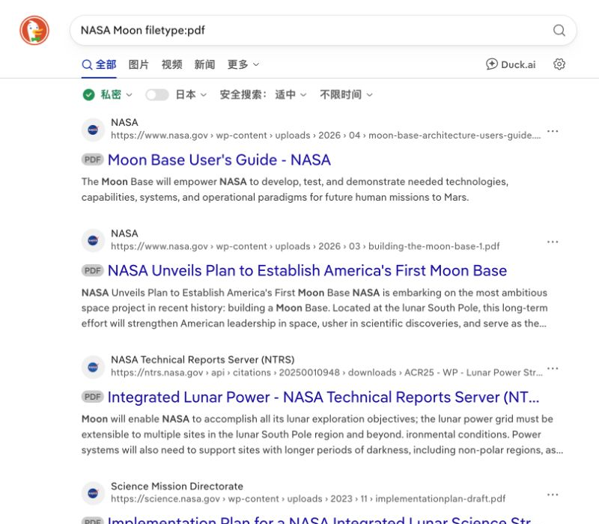Click PDF badge beside Integrated Lunar Power
Viewport: 599px width, 524px height.
pyautogui.click(x=92, y=397)
